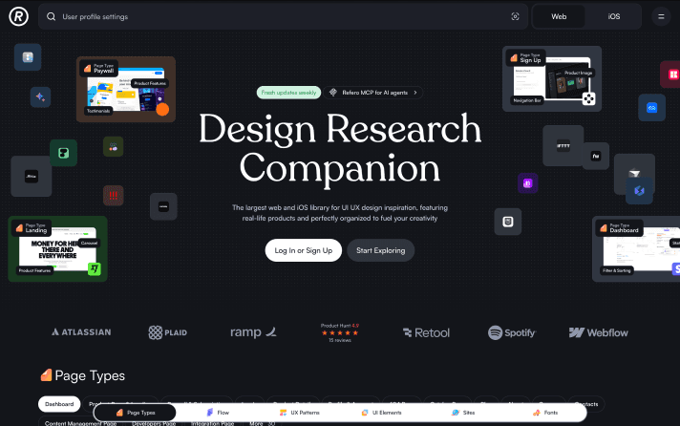680x426 pixels.
Task: Open the Landing page type thumbnail
Action: pos(57,249)
